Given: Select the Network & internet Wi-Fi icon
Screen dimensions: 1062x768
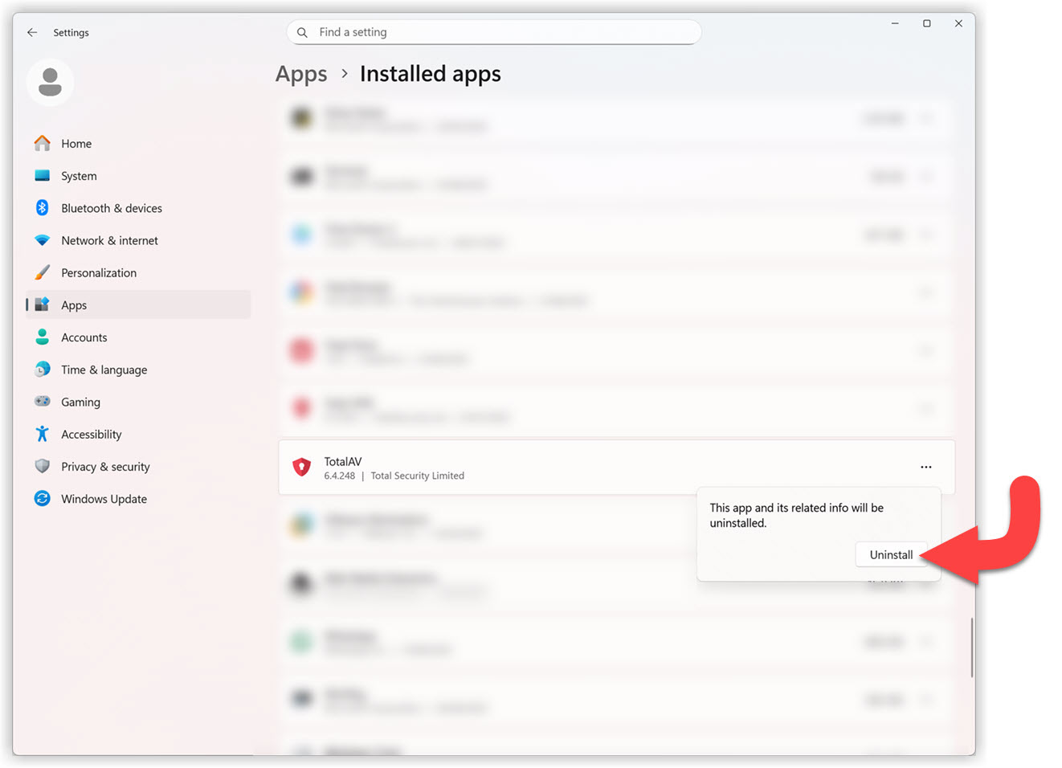Looking at the screenshot, I should coord(43,240).
